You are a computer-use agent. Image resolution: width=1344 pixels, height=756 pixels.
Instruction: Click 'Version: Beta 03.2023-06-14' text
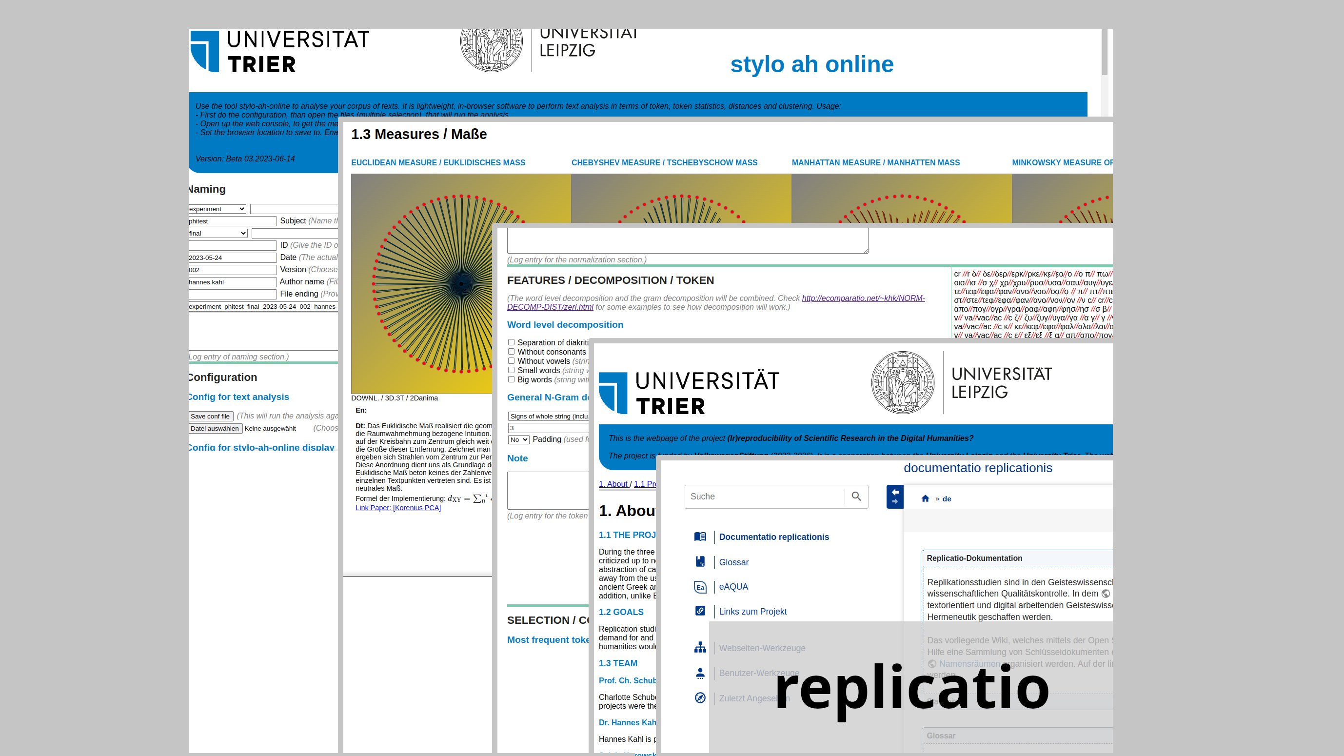pyautogui.click(x=245, y=159)
